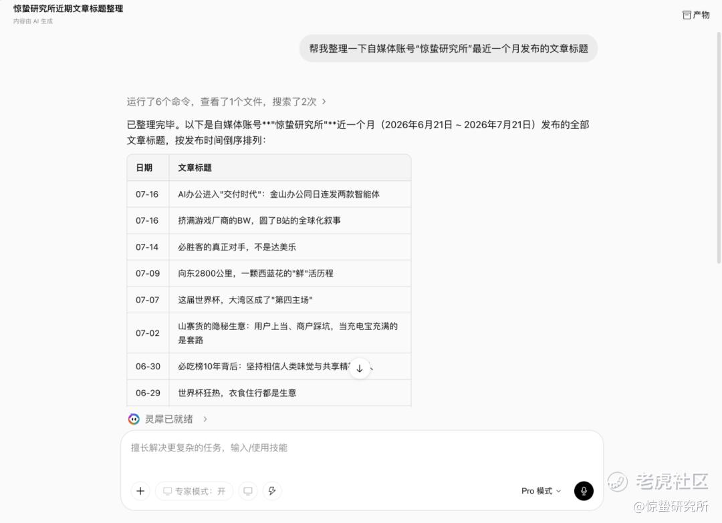Click the 内容由 AI 生成 label
722x523 pixels.
(x=33, y=21)
